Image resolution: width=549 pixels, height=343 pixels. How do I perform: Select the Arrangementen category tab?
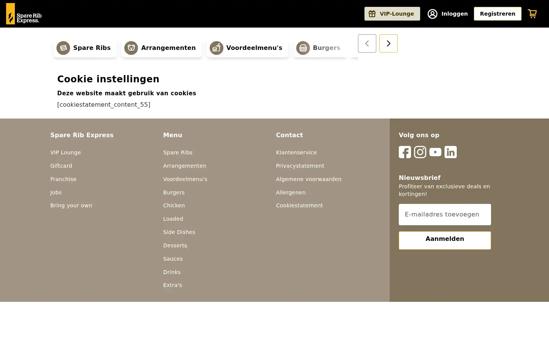162,48
